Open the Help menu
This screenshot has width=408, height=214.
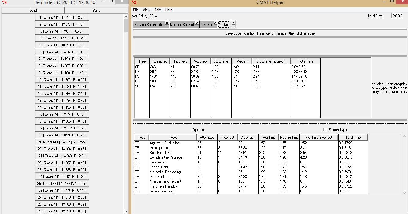coord(169,10)
